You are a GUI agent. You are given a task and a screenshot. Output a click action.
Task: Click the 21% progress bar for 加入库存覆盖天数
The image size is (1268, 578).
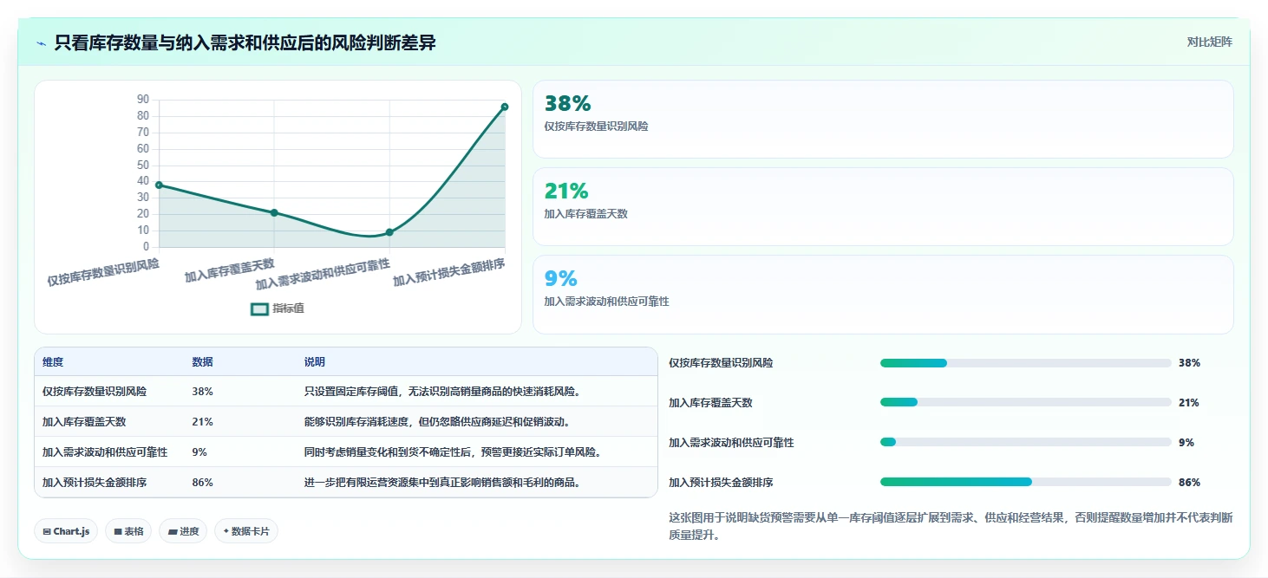1026,402
